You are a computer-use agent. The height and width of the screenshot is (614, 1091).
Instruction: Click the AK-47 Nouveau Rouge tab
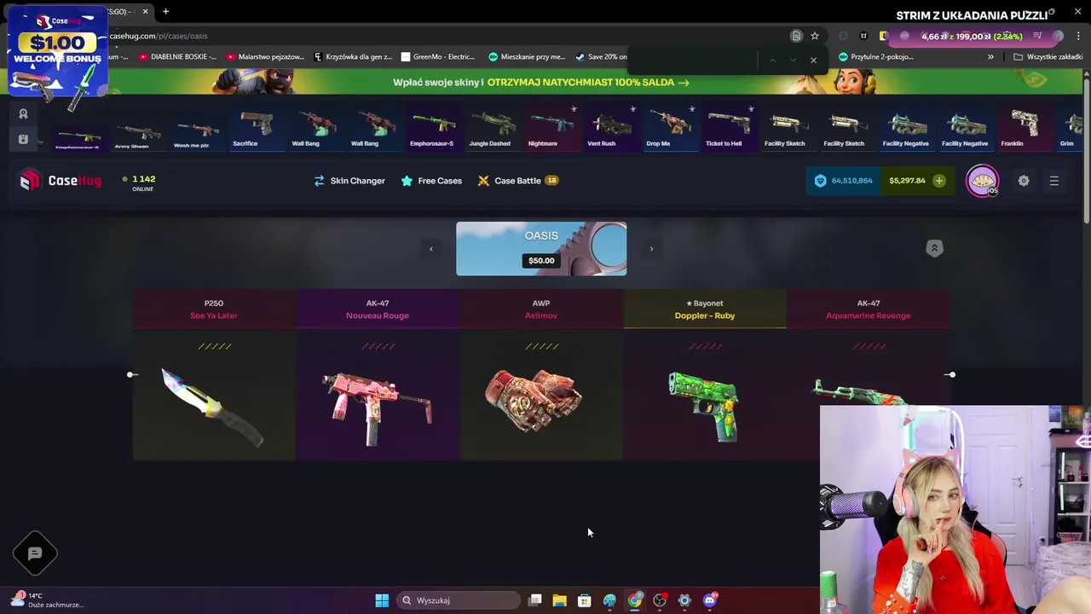tap(378, 309)
